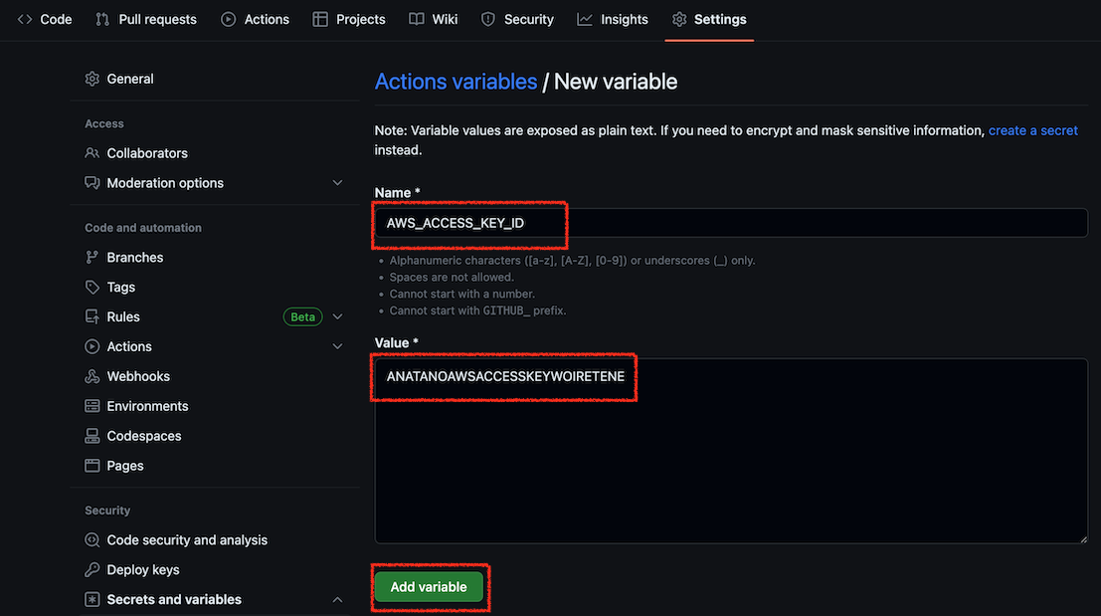Switch to the Security tab
Image resolution: width=1101 pixels, height=616 pixels.
coord(516,18)
